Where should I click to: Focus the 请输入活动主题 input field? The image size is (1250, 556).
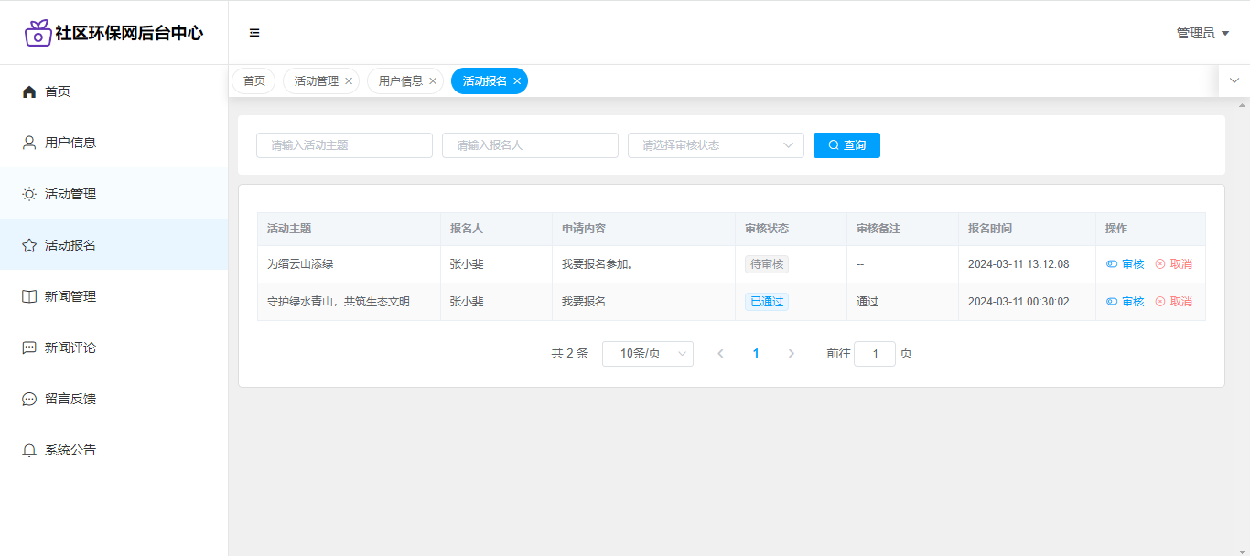(x=344, y=145)
